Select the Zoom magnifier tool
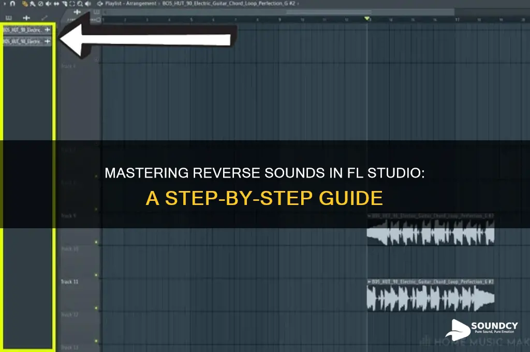Viewport: 530px width, 352px height. [80, 4]
